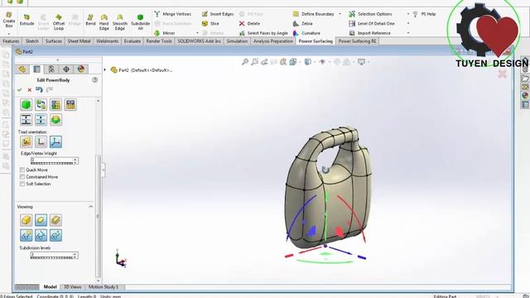Open the Sheet Metal tab
Screen dimensions: 530x298
click(79, 41)
